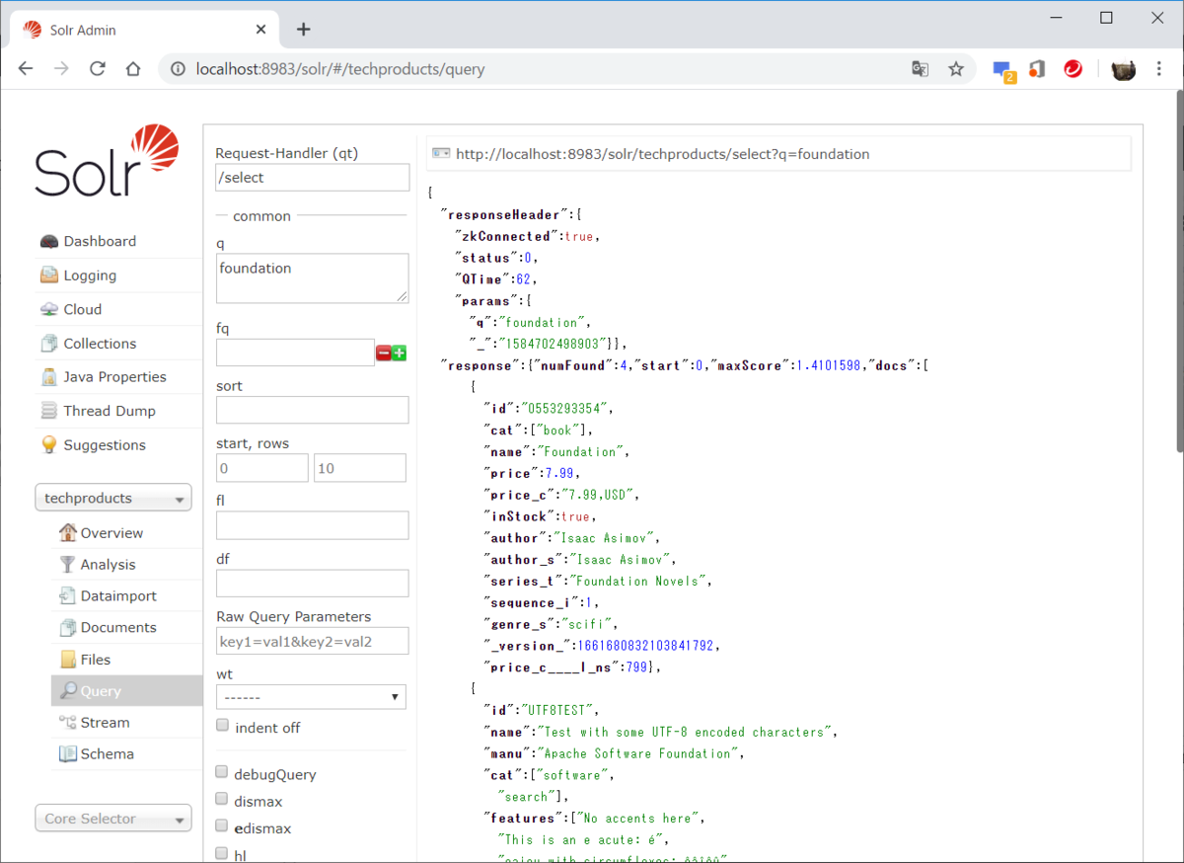This screenshot has height=863, width=1184.
Task: Click the Query magnifier icon
Action: (68, 691)
